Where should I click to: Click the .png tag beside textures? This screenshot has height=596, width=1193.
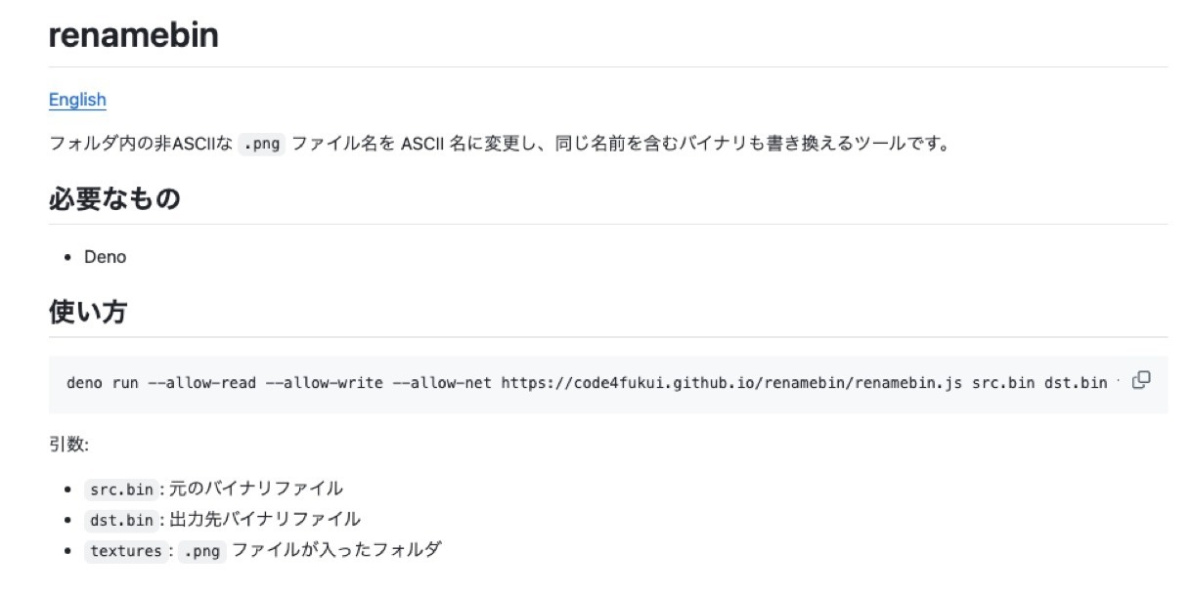tap(203, 551)
